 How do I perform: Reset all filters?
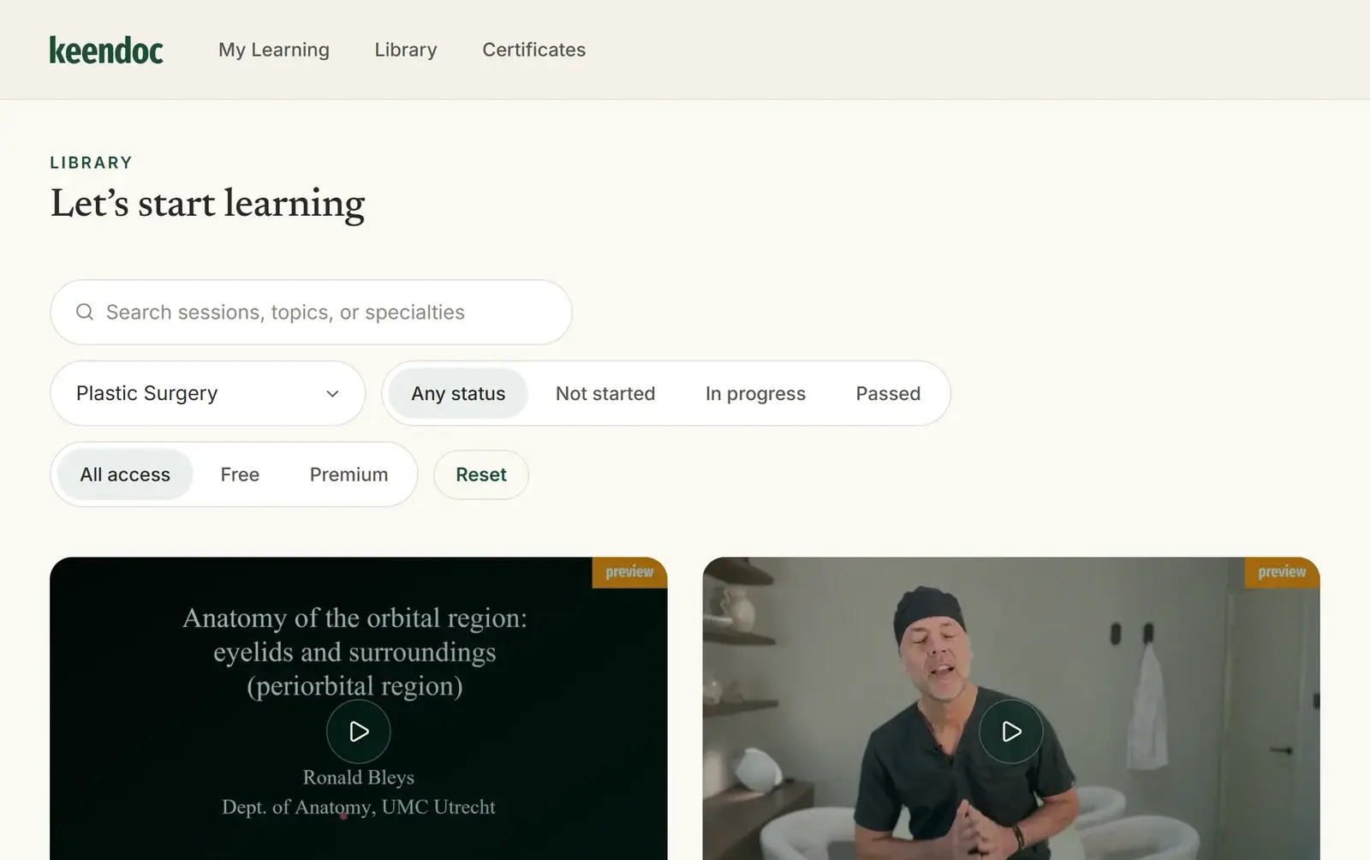[481, 475]
